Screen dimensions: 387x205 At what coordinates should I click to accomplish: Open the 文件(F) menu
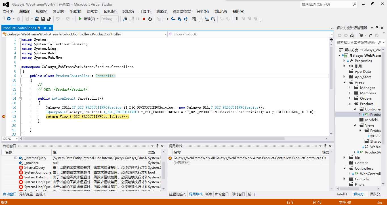(8, 12)
